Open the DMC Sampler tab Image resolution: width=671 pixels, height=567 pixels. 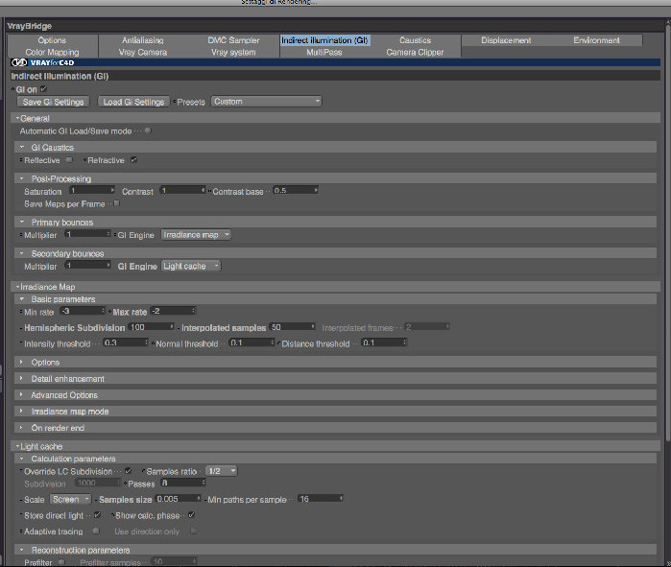[233, 40]
